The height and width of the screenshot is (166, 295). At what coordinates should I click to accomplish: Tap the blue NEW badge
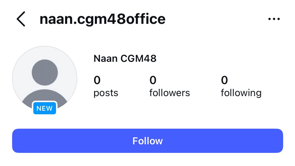[x=44, y=108]
